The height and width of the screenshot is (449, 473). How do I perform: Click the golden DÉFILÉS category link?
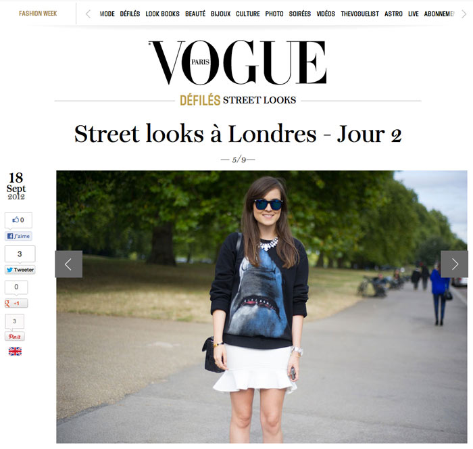[x=200, y=100]
